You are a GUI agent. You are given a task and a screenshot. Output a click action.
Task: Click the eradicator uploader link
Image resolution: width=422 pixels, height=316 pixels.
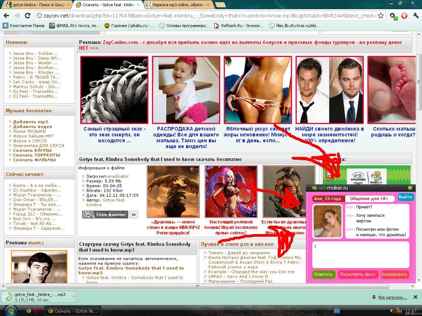[118, 176]
